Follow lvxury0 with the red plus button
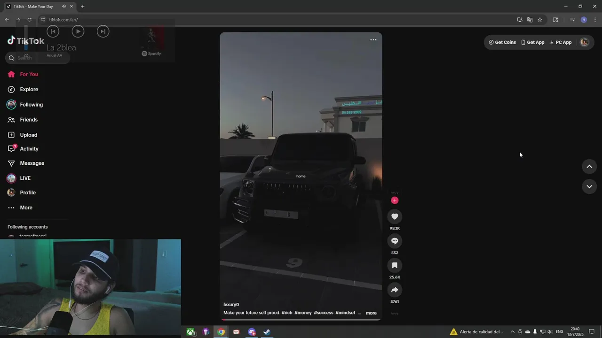This screenshot has height=338, width=602. pos(395,200)
